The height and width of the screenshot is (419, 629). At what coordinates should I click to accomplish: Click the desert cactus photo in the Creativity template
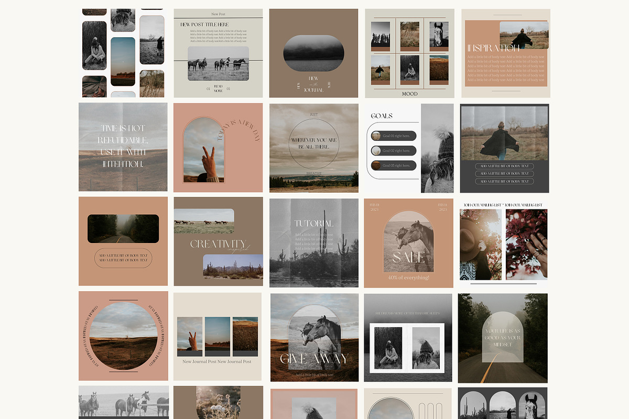click(x=233, y=267)
